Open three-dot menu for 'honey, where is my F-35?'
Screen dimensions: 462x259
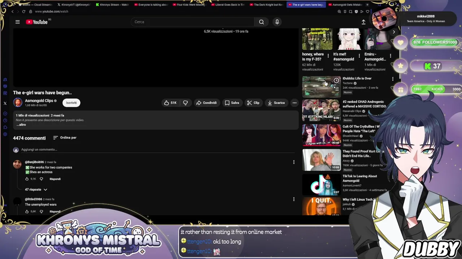[328, 56]
